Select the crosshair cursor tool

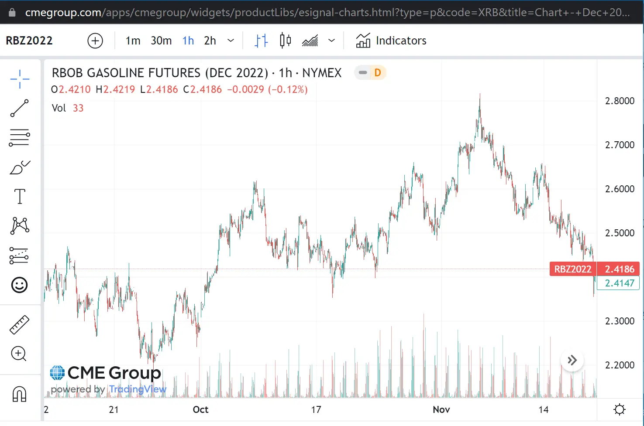(20, 79)
